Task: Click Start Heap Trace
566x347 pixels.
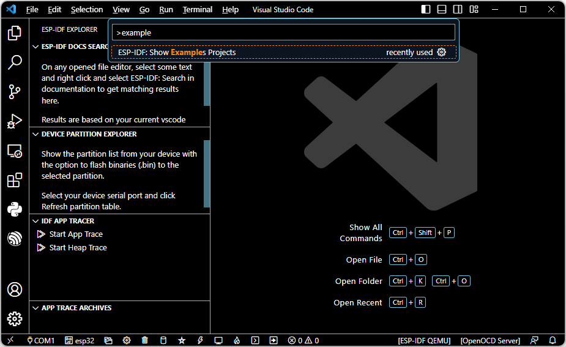Action: [x=78, y=247]
